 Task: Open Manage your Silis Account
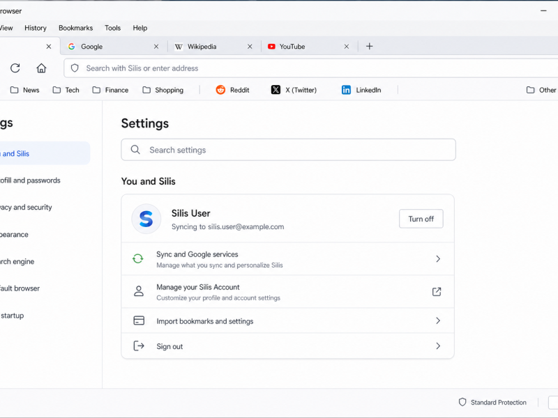(287, 291)
